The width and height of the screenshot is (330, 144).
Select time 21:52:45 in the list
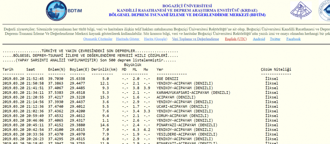(35, 79)
